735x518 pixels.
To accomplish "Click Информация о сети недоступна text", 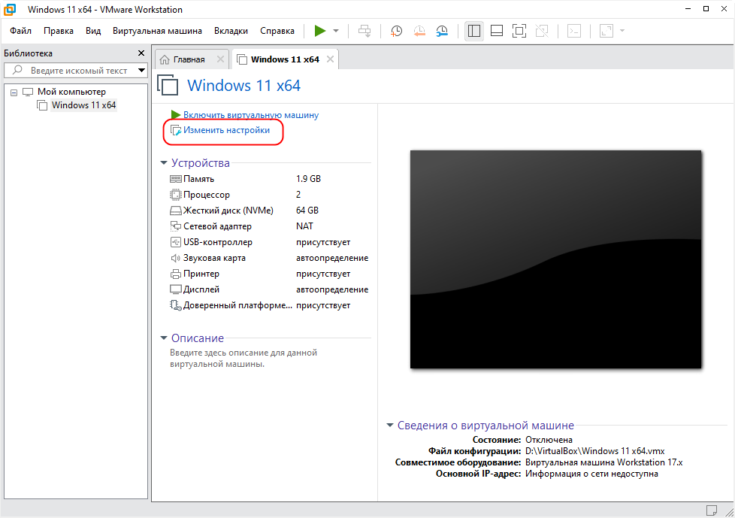I will point(591,474).
